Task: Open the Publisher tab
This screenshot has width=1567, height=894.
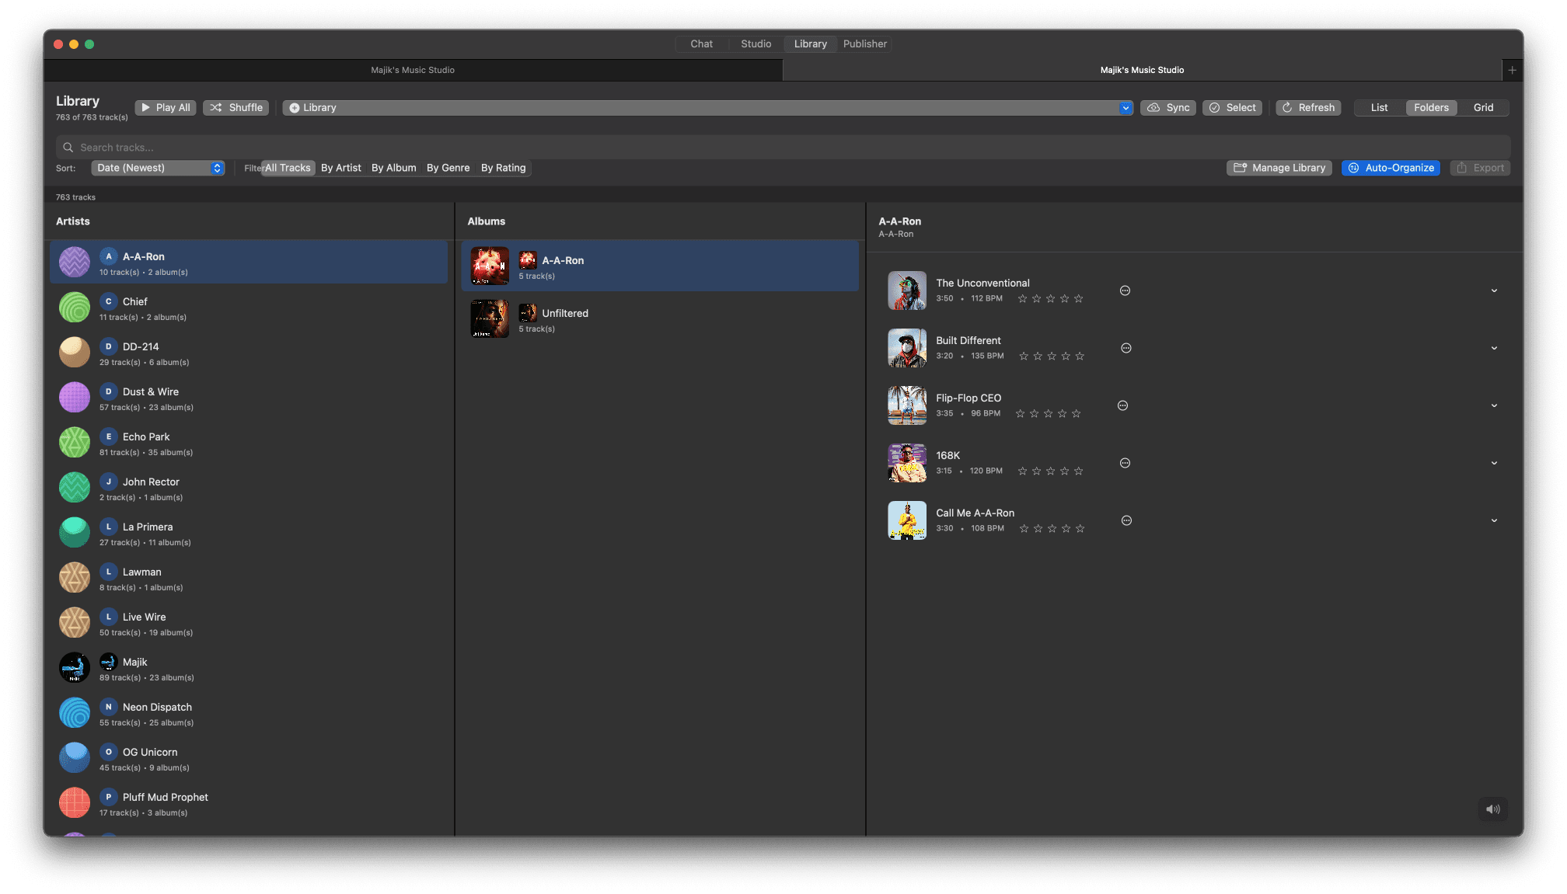Action: (865, 44)
